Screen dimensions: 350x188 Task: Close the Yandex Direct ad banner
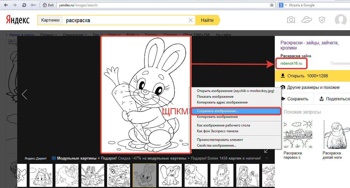click(x=266, y=158)
